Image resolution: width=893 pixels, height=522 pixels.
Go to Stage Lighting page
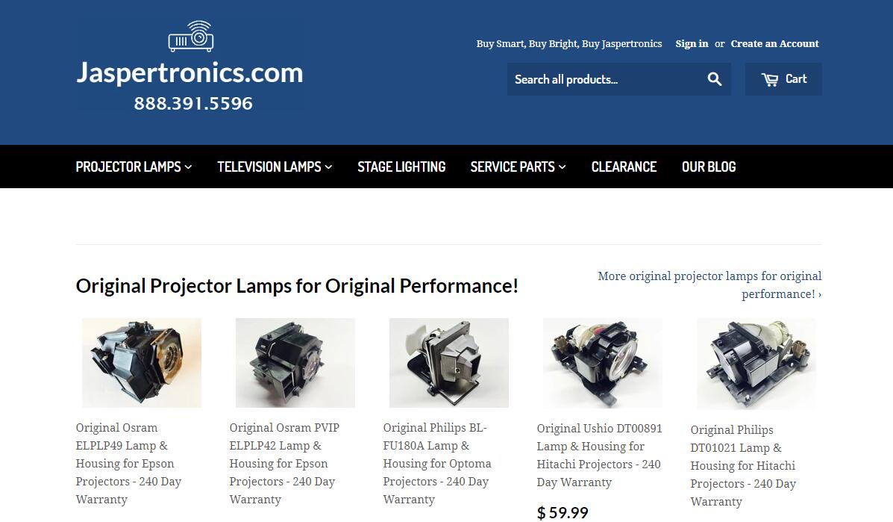point(401,167)
